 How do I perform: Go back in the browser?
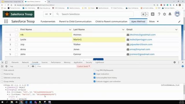pyautogui.click(x=2, y=5)
